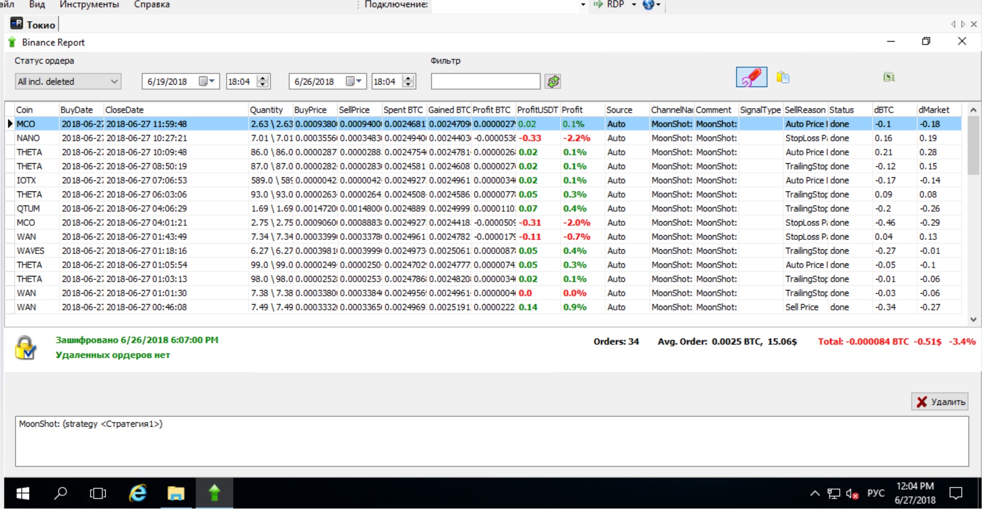Sort by the CloseDate column header

tap(176, 110)
